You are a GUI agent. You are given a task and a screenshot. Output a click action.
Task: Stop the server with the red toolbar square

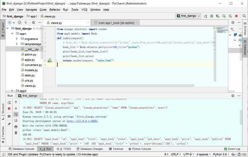236,16
